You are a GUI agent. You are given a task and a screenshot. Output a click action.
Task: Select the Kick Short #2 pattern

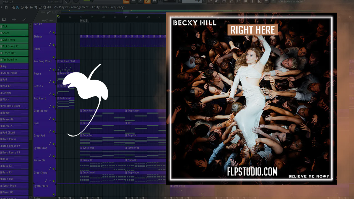(14, 46)
